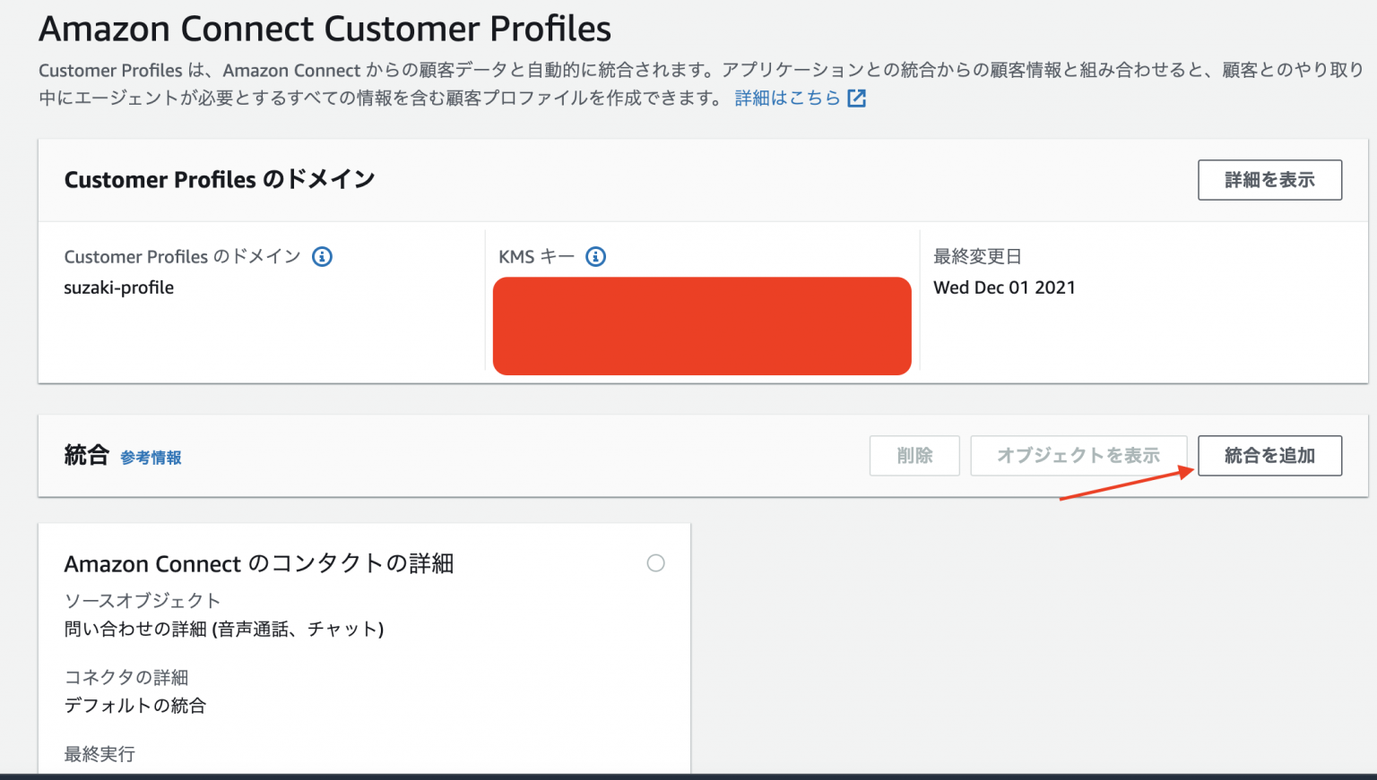Viewport: 1377px width, 780px height.
Task: Click the external link icon beside 詳細はこちら
Action: click(x=858, y=98)
